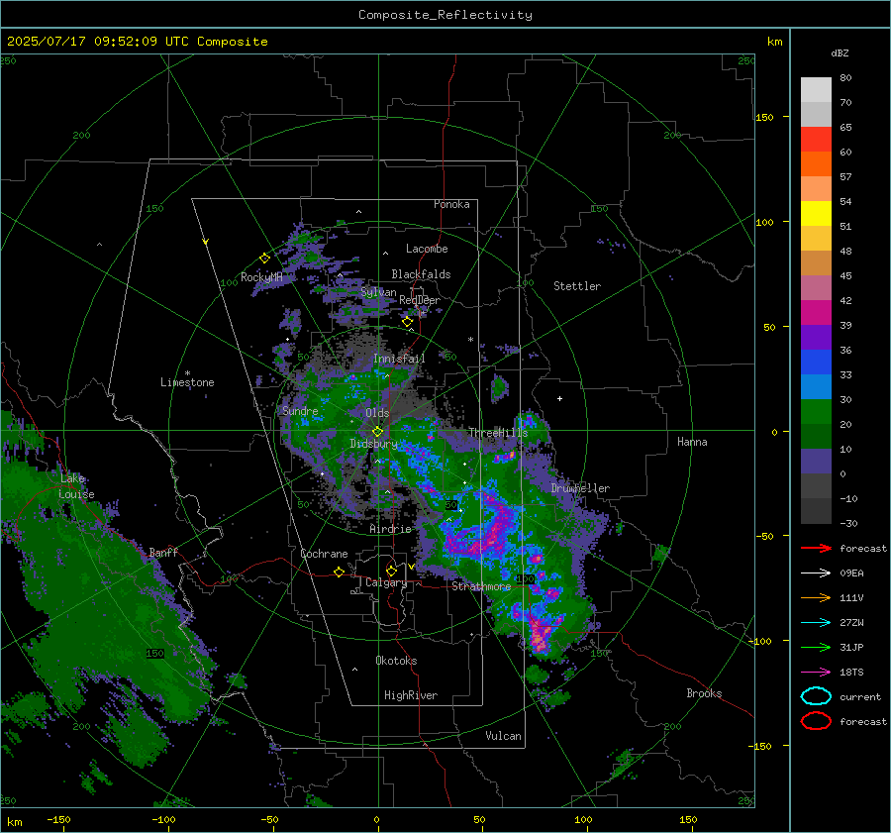Select the 65 dBZ red color swatch
The height and width of the screenshot is (833, 891).
click(816, 140)
